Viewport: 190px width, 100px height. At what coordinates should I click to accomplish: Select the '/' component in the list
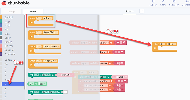coord(5,76)
